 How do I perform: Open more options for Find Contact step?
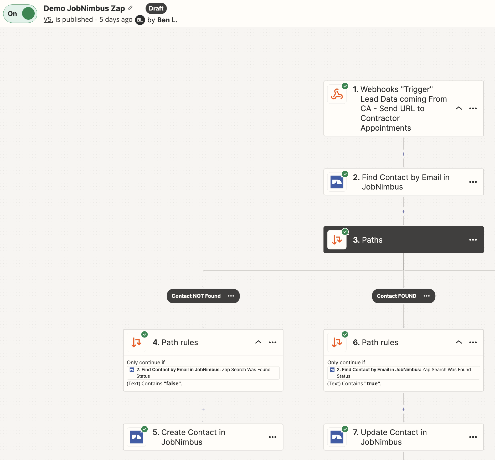473,182
